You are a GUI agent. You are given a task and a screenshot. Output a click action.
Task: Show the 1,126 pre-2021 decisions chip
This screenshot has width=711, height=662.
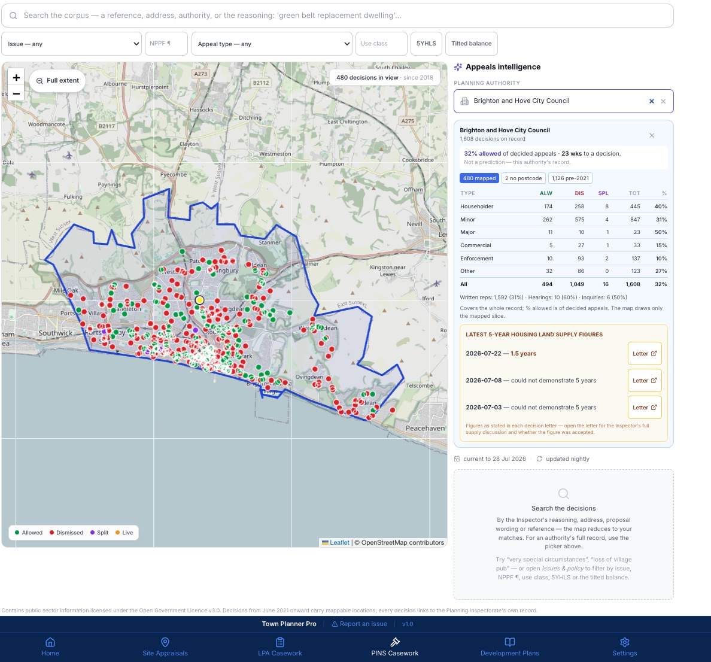pyautogui.click(x=570, y=178)
